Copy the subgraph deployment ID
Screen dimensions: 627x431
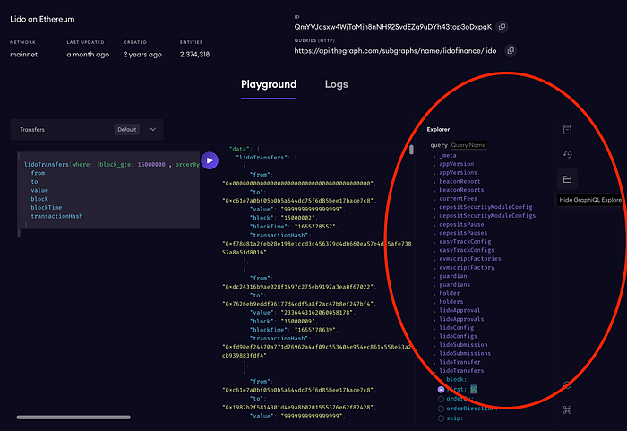502,27
